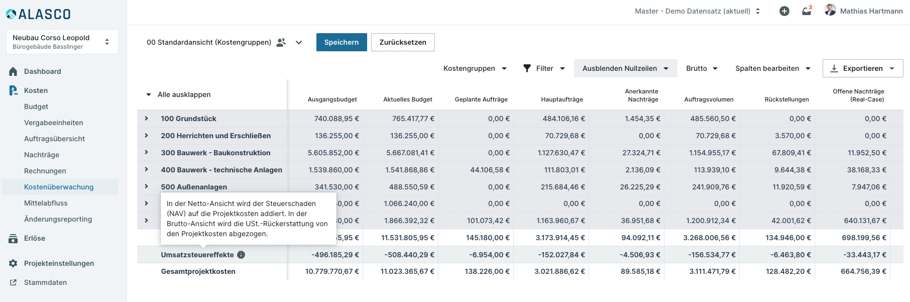Open the Kostengruppen dropdown
The height and width of the screenshot is (302, 910).
475,68
